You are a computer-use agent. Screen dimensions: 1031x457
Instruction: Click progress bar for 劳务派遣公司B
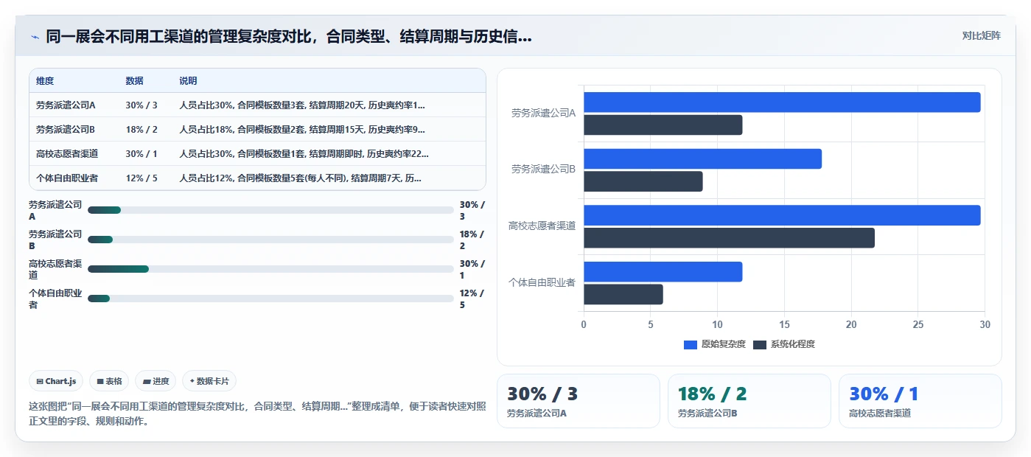[270, 240]
